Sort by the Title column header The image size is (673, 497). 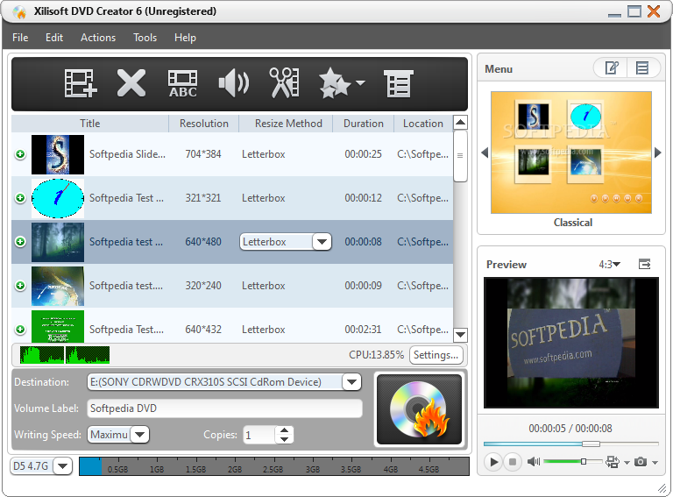[x=89, y=124]
